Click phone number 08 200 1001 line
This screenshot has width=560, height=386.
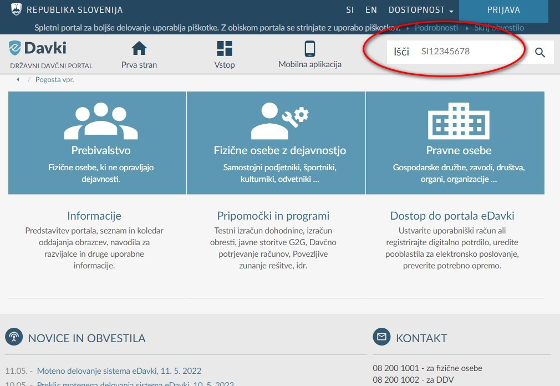pos(427,368)
